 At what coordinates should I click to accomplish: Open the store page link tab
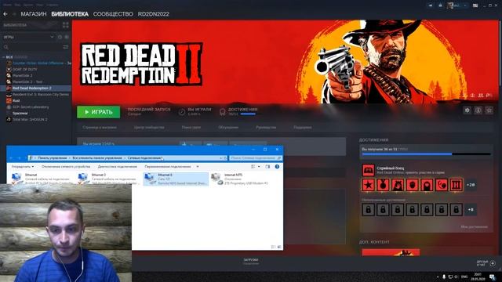tap(100, 127)
